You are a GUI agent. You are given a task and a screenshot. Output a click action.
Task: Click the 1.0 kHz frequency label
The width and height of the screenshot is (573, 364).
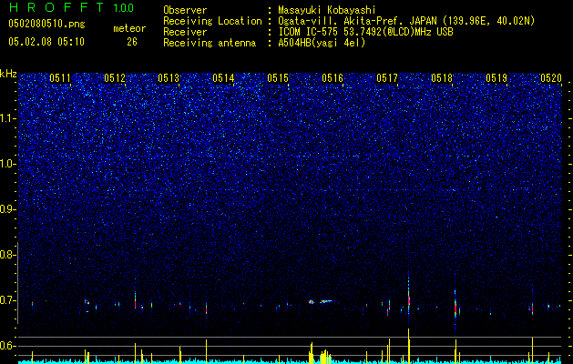click(x=8, y=165)
